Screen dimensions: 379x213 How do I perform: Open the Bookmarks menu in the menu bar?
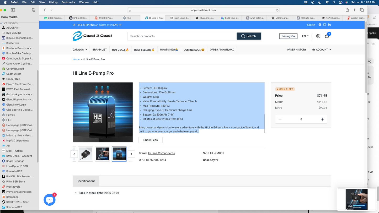point(68,2)
